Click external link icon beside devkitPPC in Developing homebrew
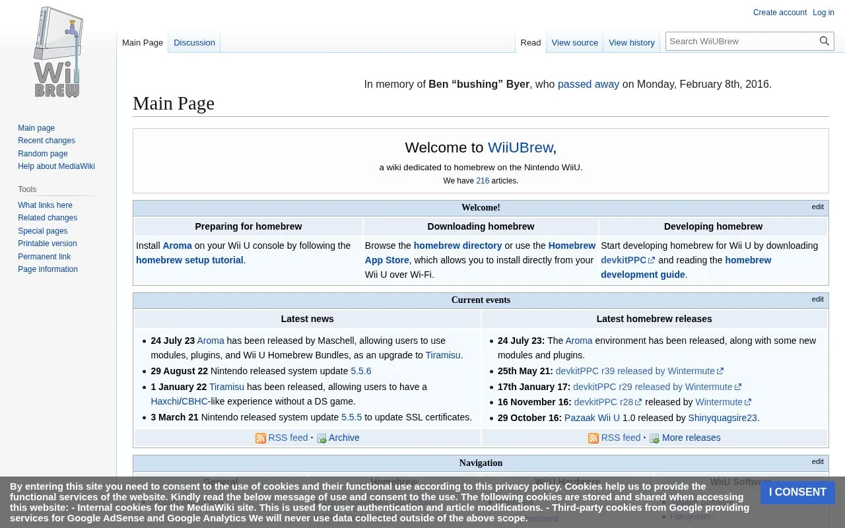 coord(652,260)
